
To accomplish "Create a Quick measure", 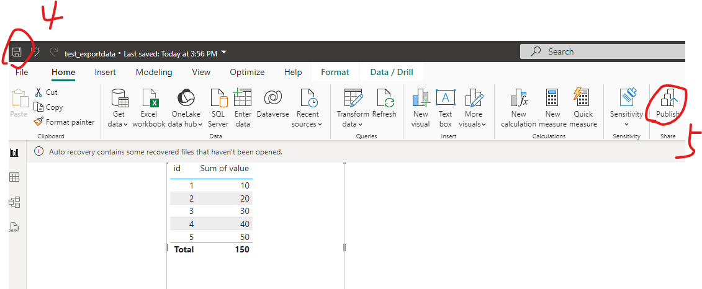I will [583, 108].
